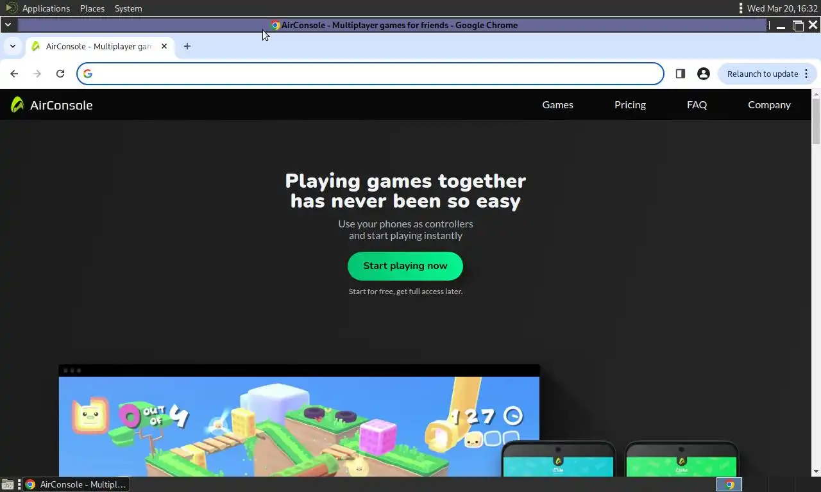Click the AirConsole logo in the site header
This screenshot has width=821, height=492.
(x=51, y=105)
